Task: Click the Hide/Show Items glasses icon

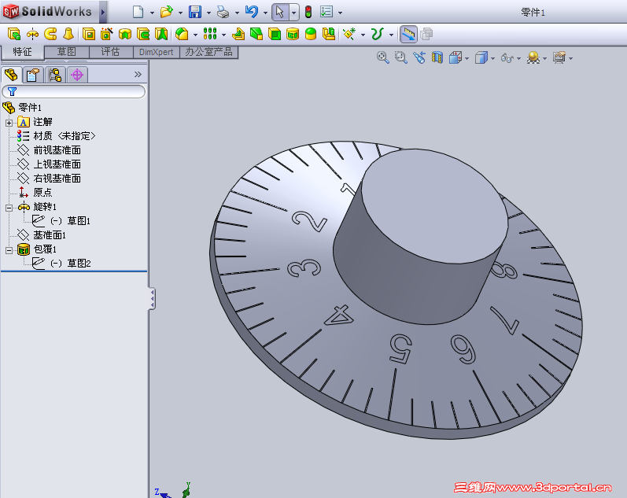Action: (x=507, y=58)
